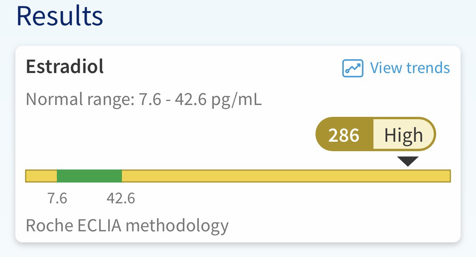Click the word Roche in the footer note
Image resolution: width=476 pixels, height=257 pixels.
[x=49, y=226]
